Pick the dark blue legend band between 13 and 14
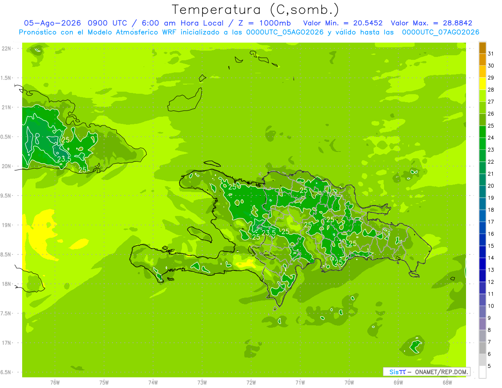502x388 pixels. click(x=482, y=264)
